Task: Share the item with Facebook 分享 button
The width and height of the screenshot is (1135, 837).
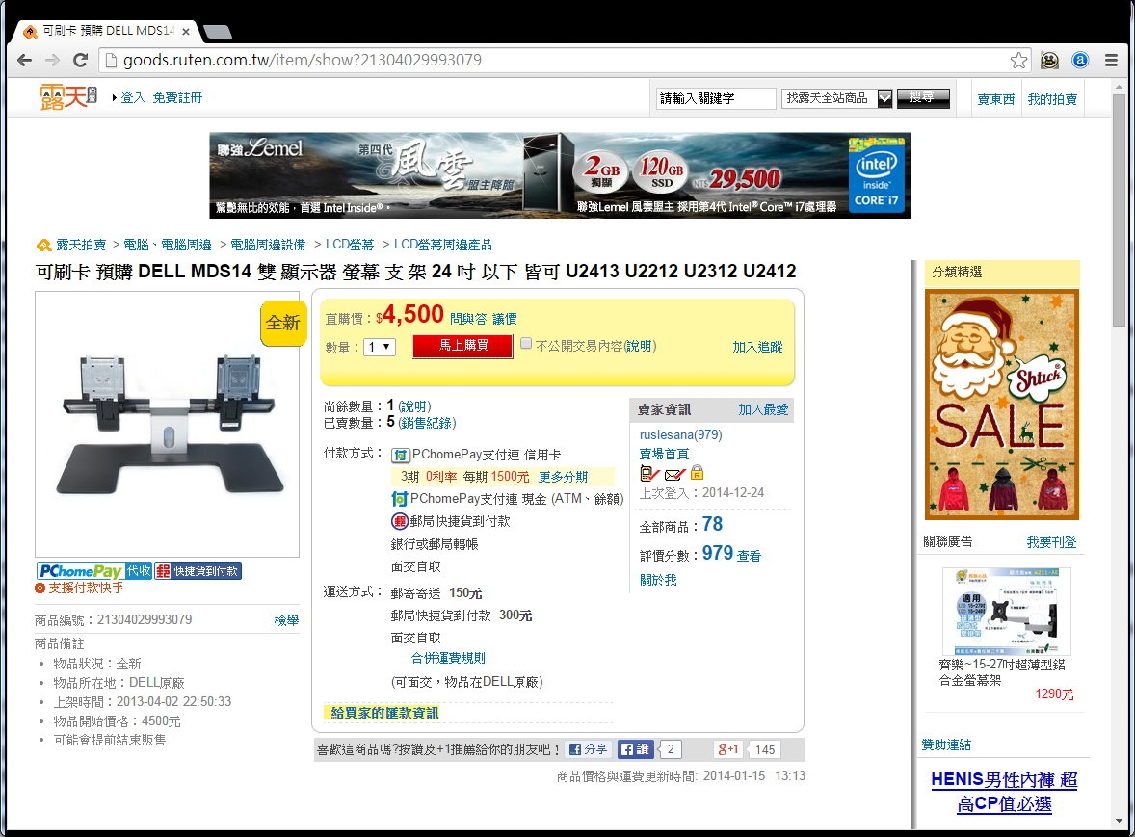Action: point(588,749)
